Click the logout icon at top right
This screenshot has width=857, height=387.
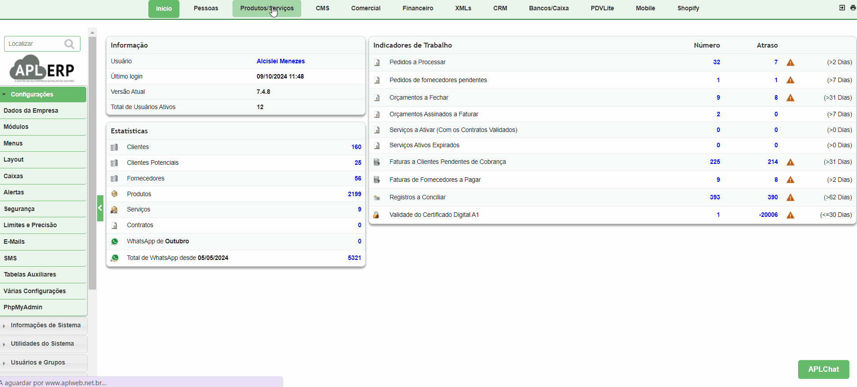pos(842,8)
